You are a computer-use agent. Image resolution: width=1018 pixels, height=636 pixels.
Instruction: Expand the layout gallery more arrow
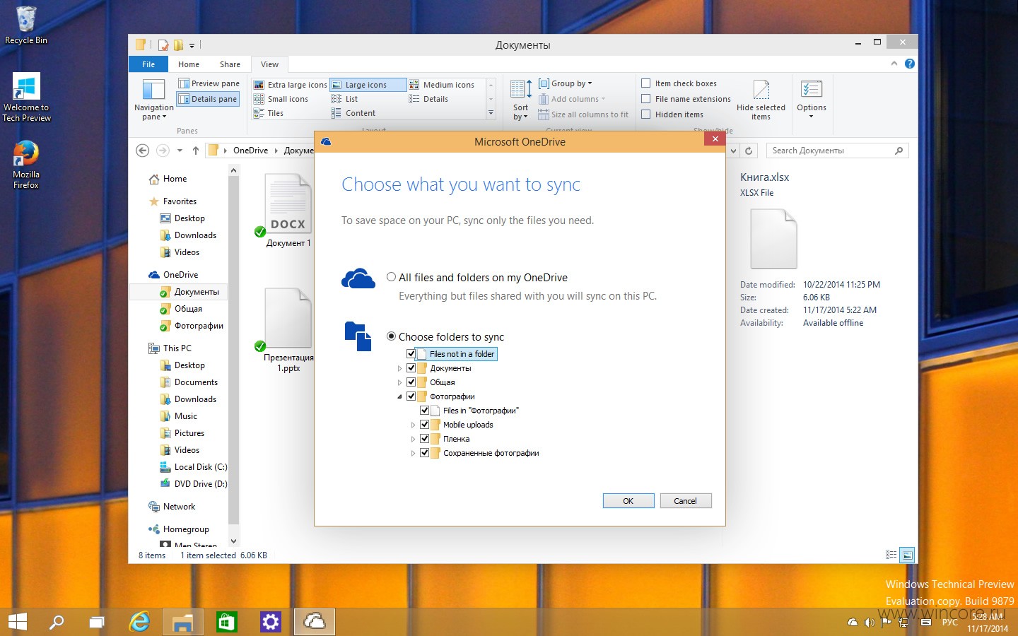pyautogui.click(x=491, y=113)
